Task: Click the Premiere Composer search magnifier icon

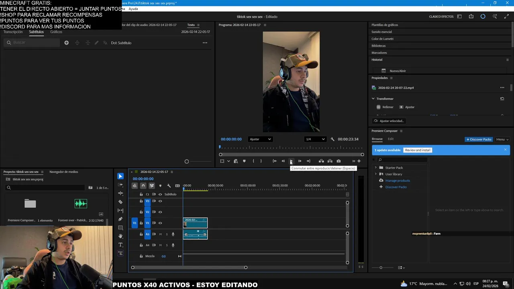Action: pos(380,160)
